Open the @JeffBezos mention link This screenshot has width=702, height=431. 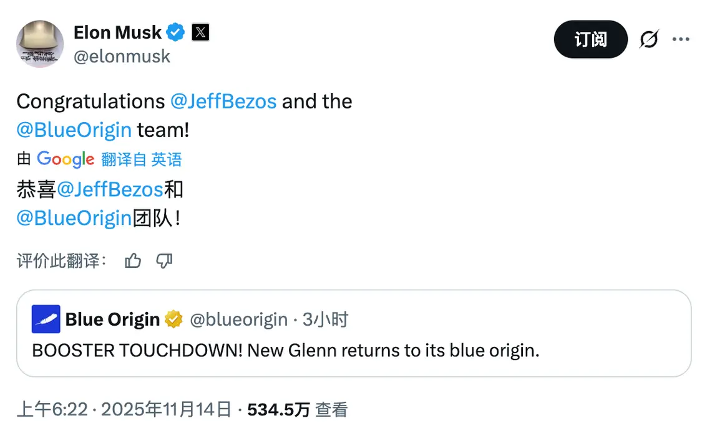[x=223, y=101]
